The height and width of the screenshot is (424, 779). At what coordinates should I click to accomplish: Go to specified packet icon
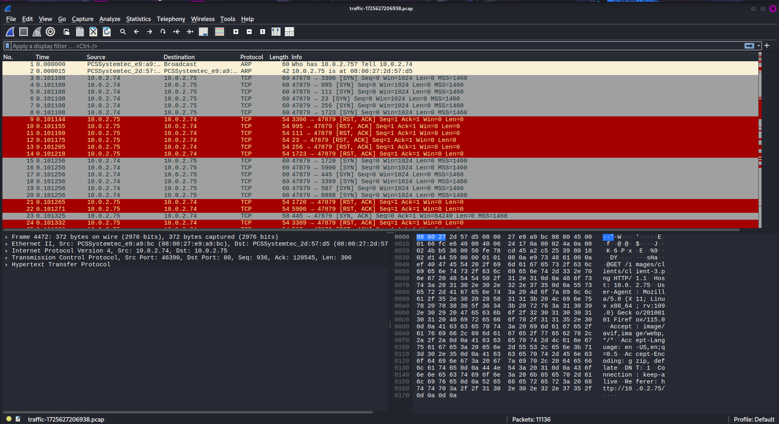tap(163, 32)
